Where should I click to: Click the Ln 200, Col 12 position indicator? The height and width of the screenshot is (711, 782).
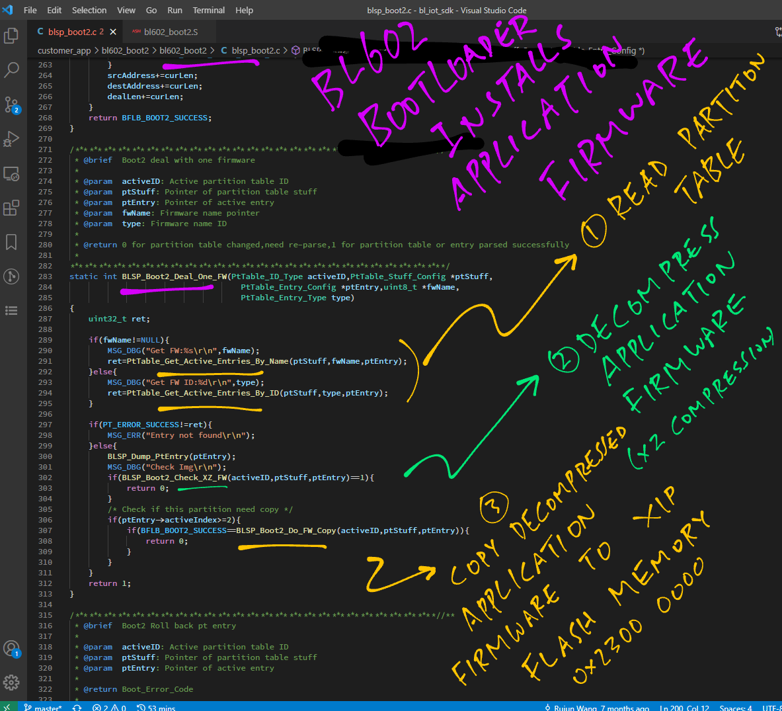point(684,708)
